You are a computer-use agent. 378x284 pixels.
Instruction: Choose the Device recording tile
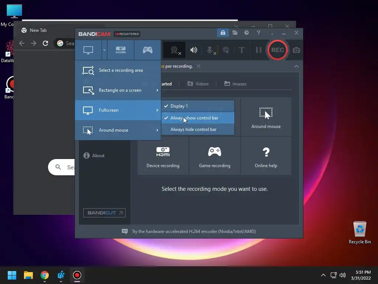pyautogui.click(x=163, y=156)
